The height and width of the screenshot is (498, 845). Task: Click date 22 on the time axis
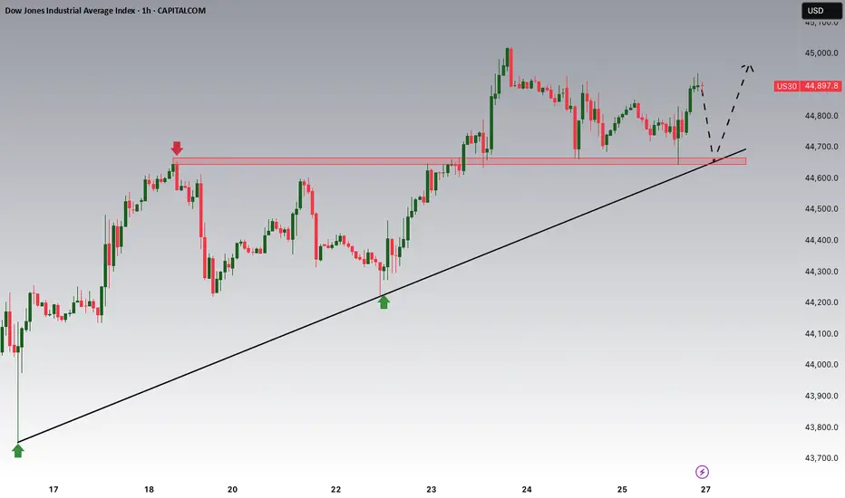pyautogui.click(x=335, y=489)
